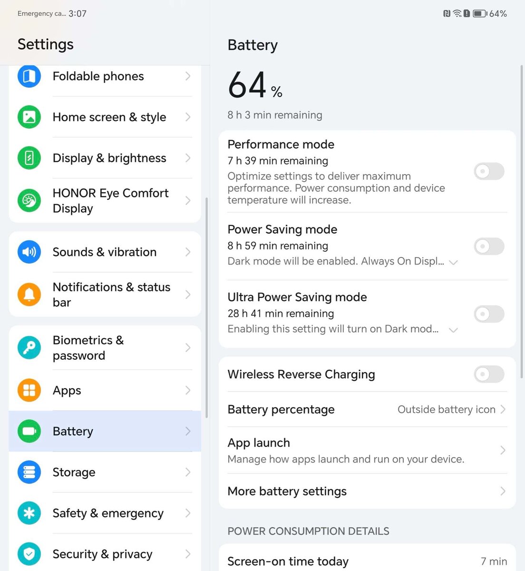Select Storage in settings list
This screenshot has width=525, height=571.
[x=105, y=472]
